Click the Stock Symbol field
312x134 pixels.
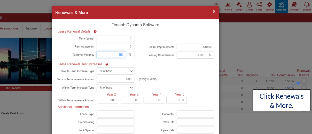point(115,130)
